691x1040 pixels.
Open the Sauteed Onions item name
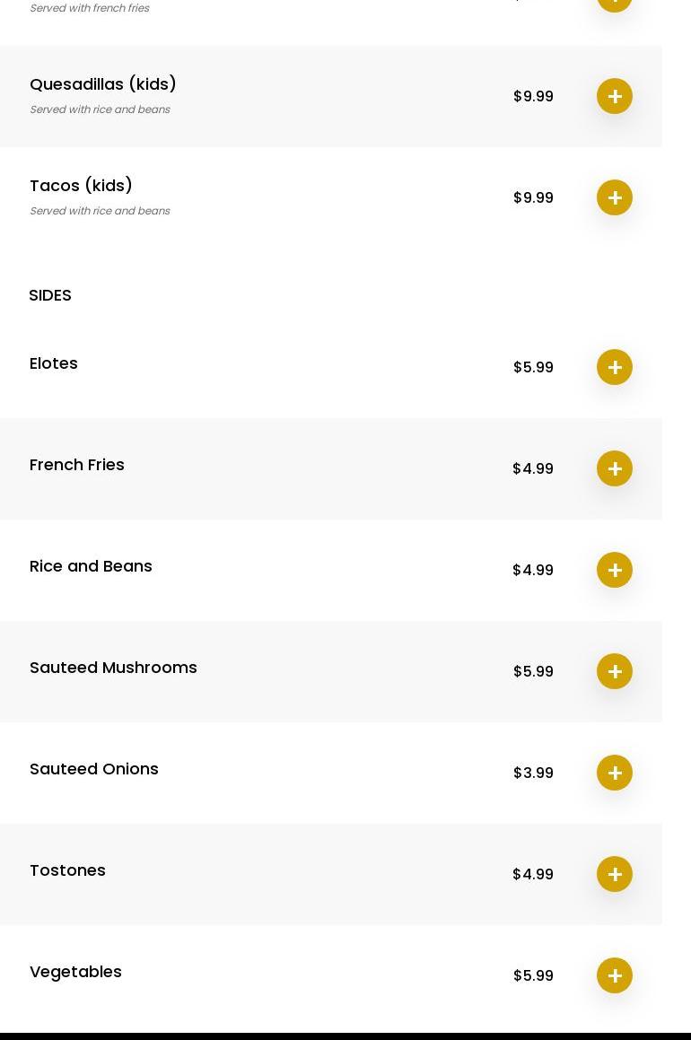point(94,769)
